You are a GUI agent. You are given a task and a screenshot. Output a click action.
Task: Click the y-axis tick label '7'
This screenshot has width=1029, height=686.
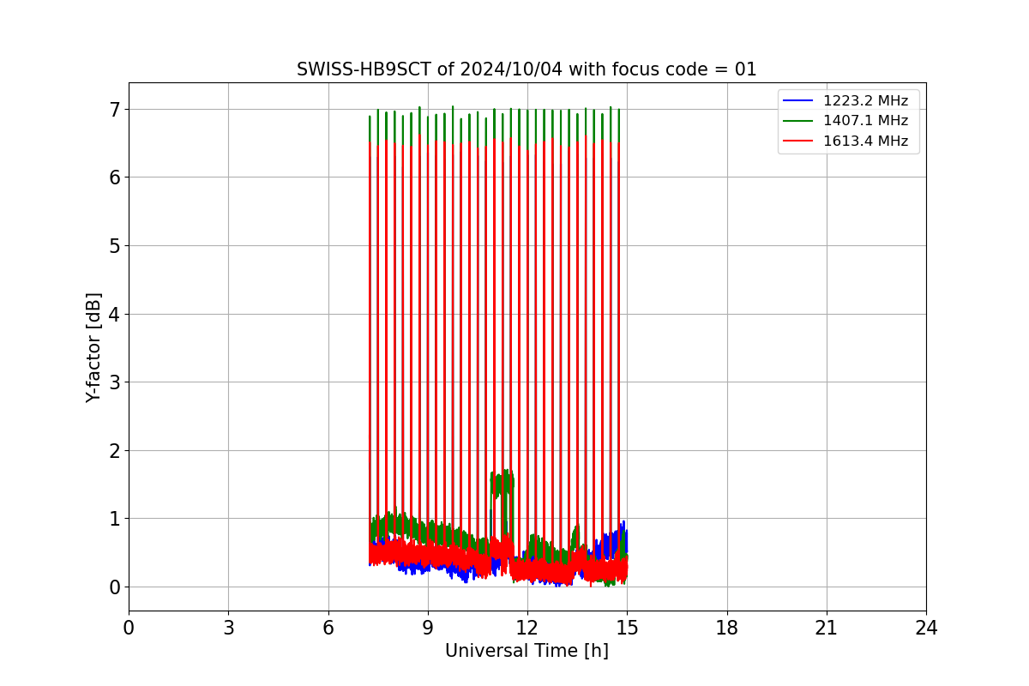(114, 109)
